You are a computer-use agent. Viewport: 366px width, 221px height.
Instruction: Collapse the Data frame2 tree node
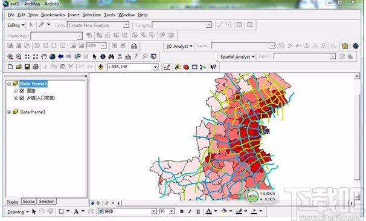coord(9,84)
